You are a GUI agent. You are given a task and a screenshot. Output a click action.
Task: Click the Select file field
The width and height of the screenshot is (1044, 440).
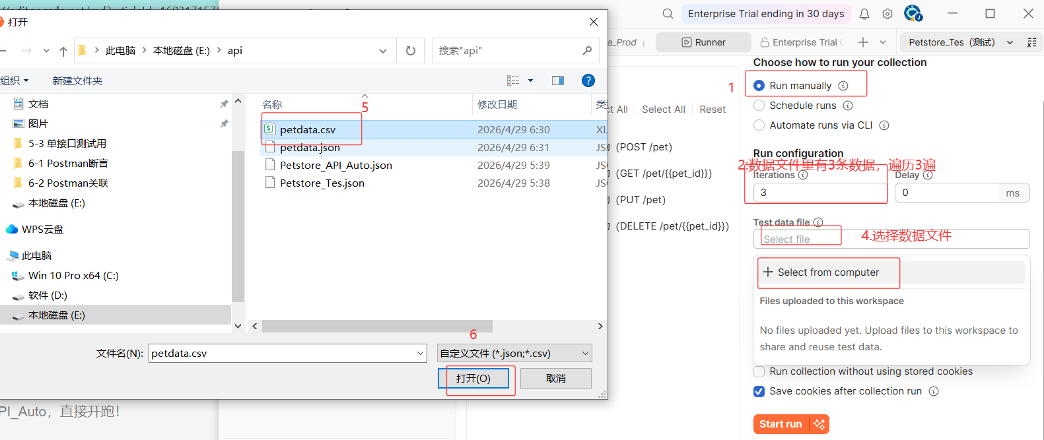coord(891,239)
